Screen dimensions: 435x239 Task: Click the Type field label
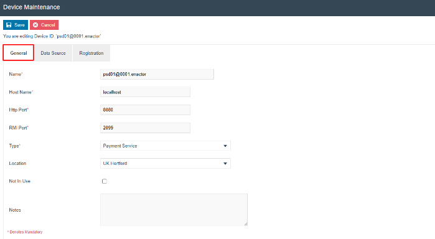pos(14,146)
